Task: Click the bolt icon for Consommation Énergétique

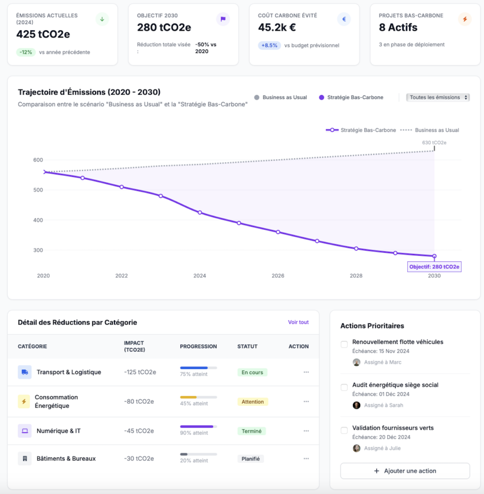Action: coord(24,401)
